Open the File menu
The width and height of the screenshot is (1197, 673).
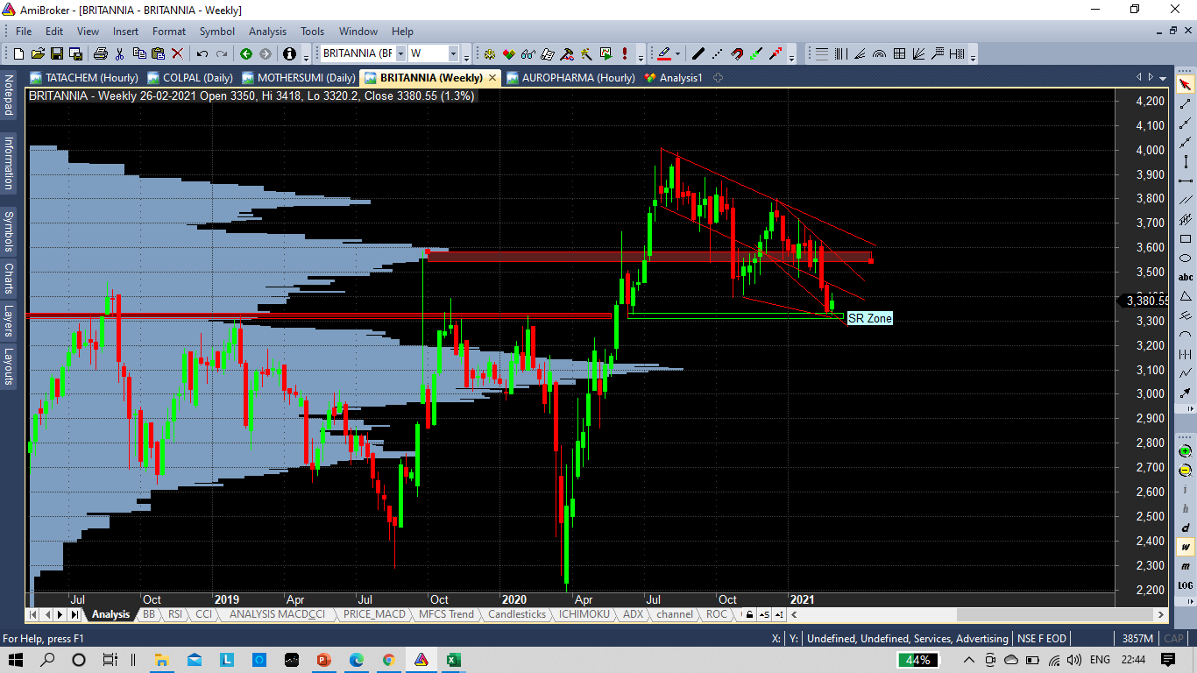[24, 31]
